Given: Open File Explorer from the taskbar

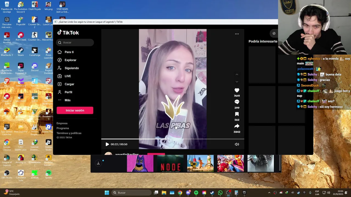Looking at the screenshot, I should [164, 193].
